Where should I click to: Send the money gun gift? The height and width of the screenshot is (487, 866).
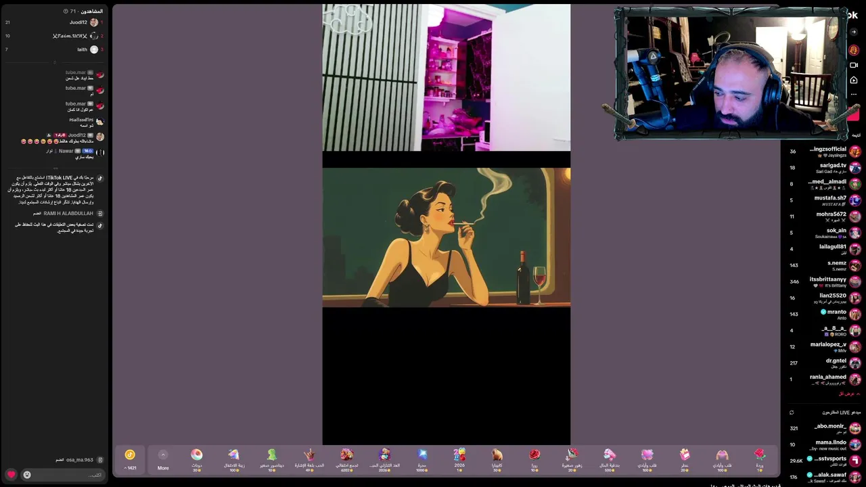pos(609,459)
